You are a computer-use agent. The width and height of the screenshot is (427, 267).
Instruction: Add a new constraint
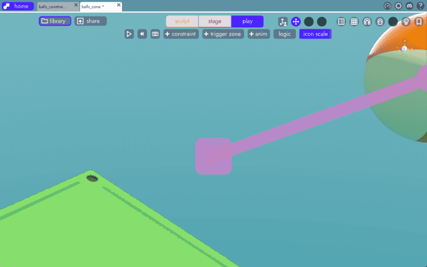pos(181,34)
